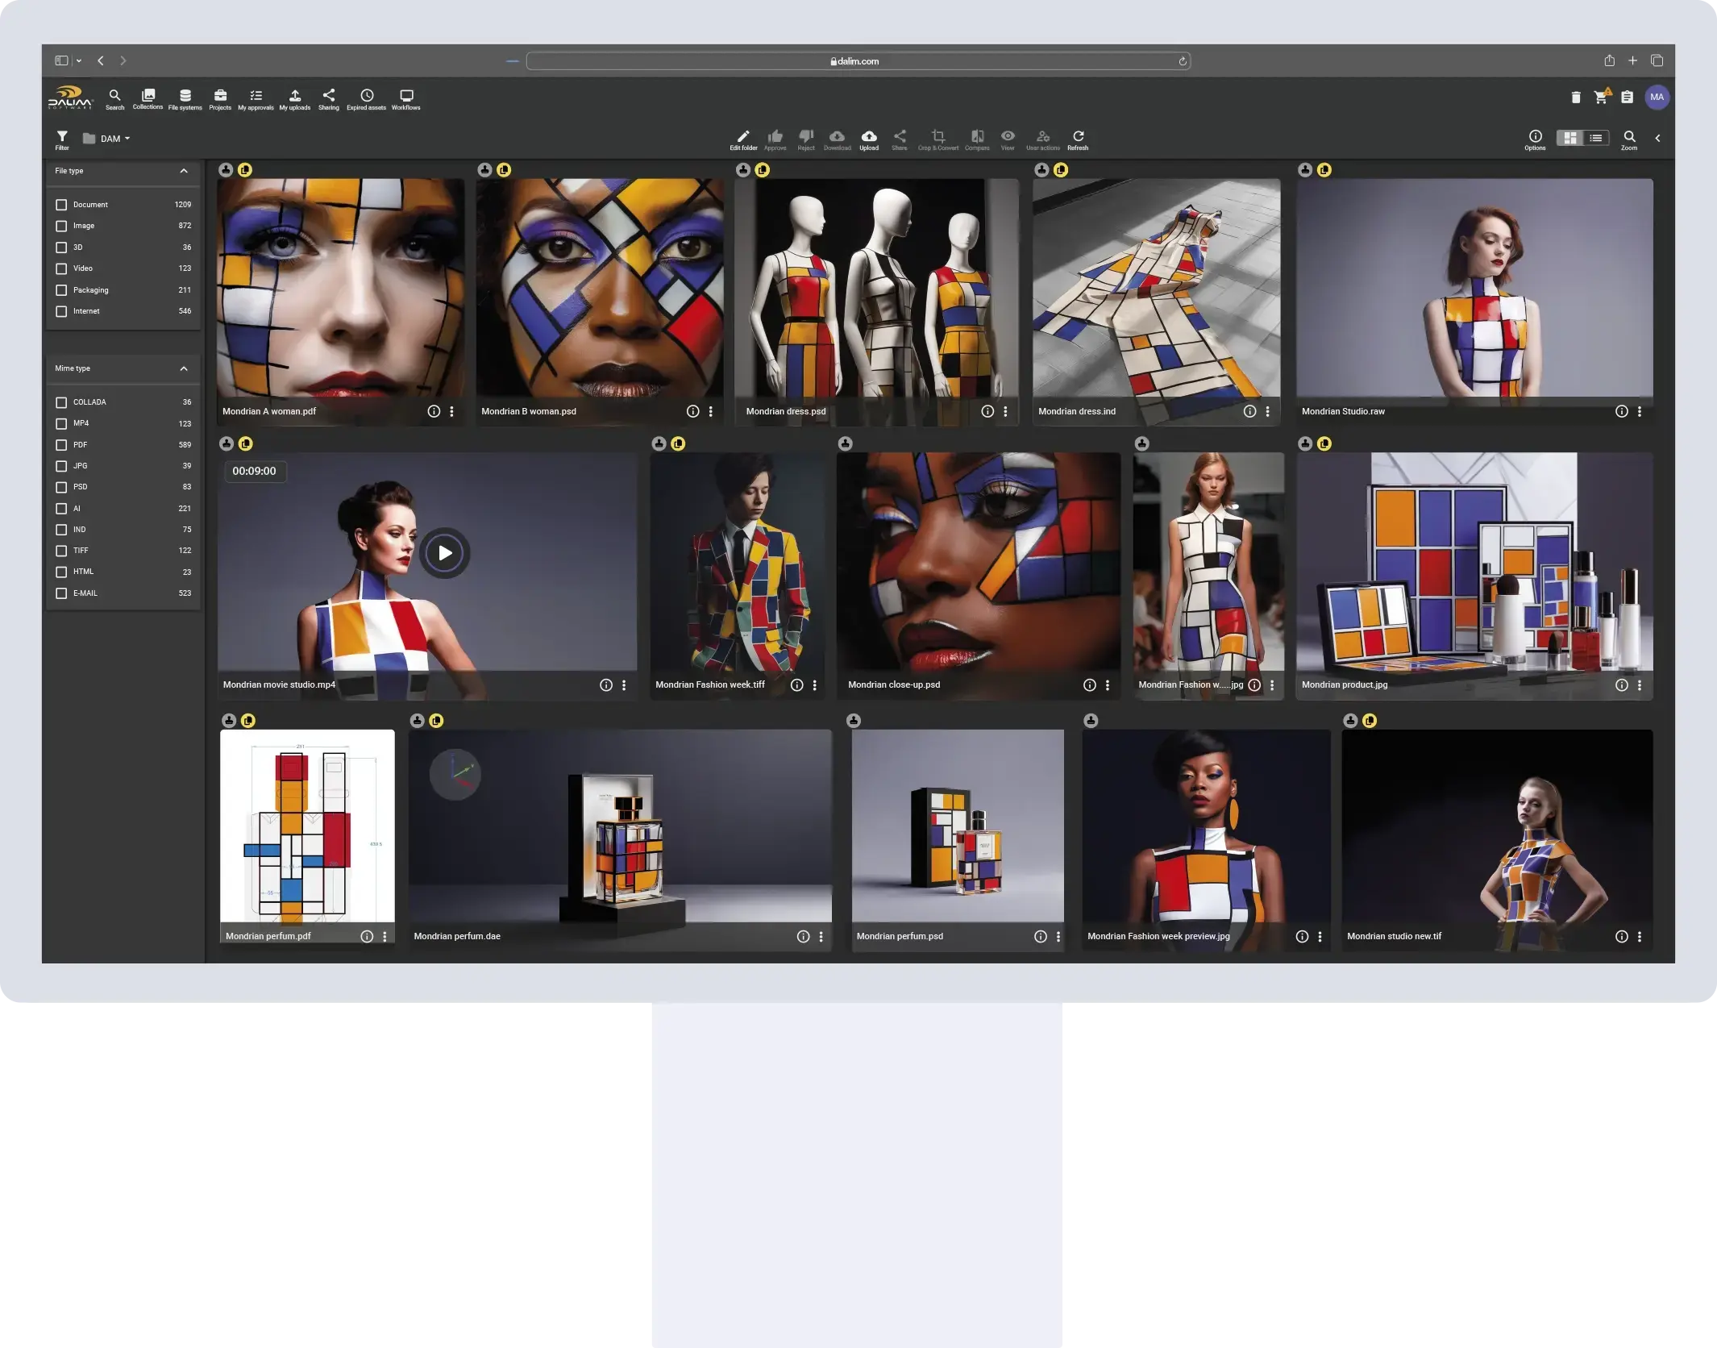This screenshot has height=1348, width=1717.
Task: Open the Workflows view
Action: (405, 97)
